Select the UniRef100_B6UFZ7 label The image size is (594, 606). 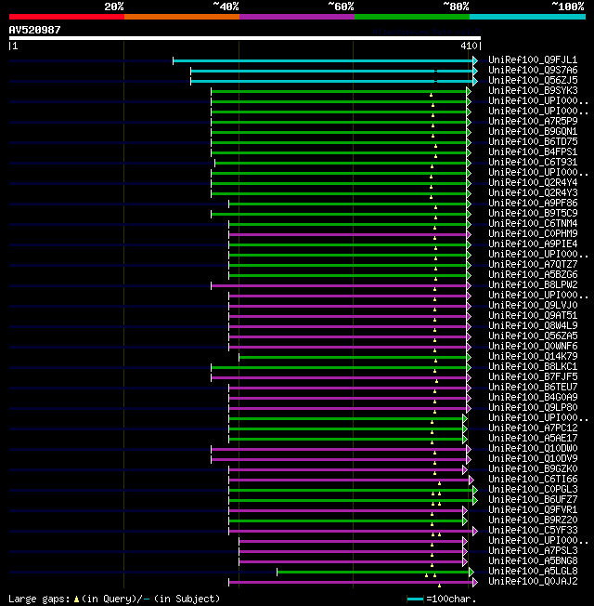tap(533, 500)
